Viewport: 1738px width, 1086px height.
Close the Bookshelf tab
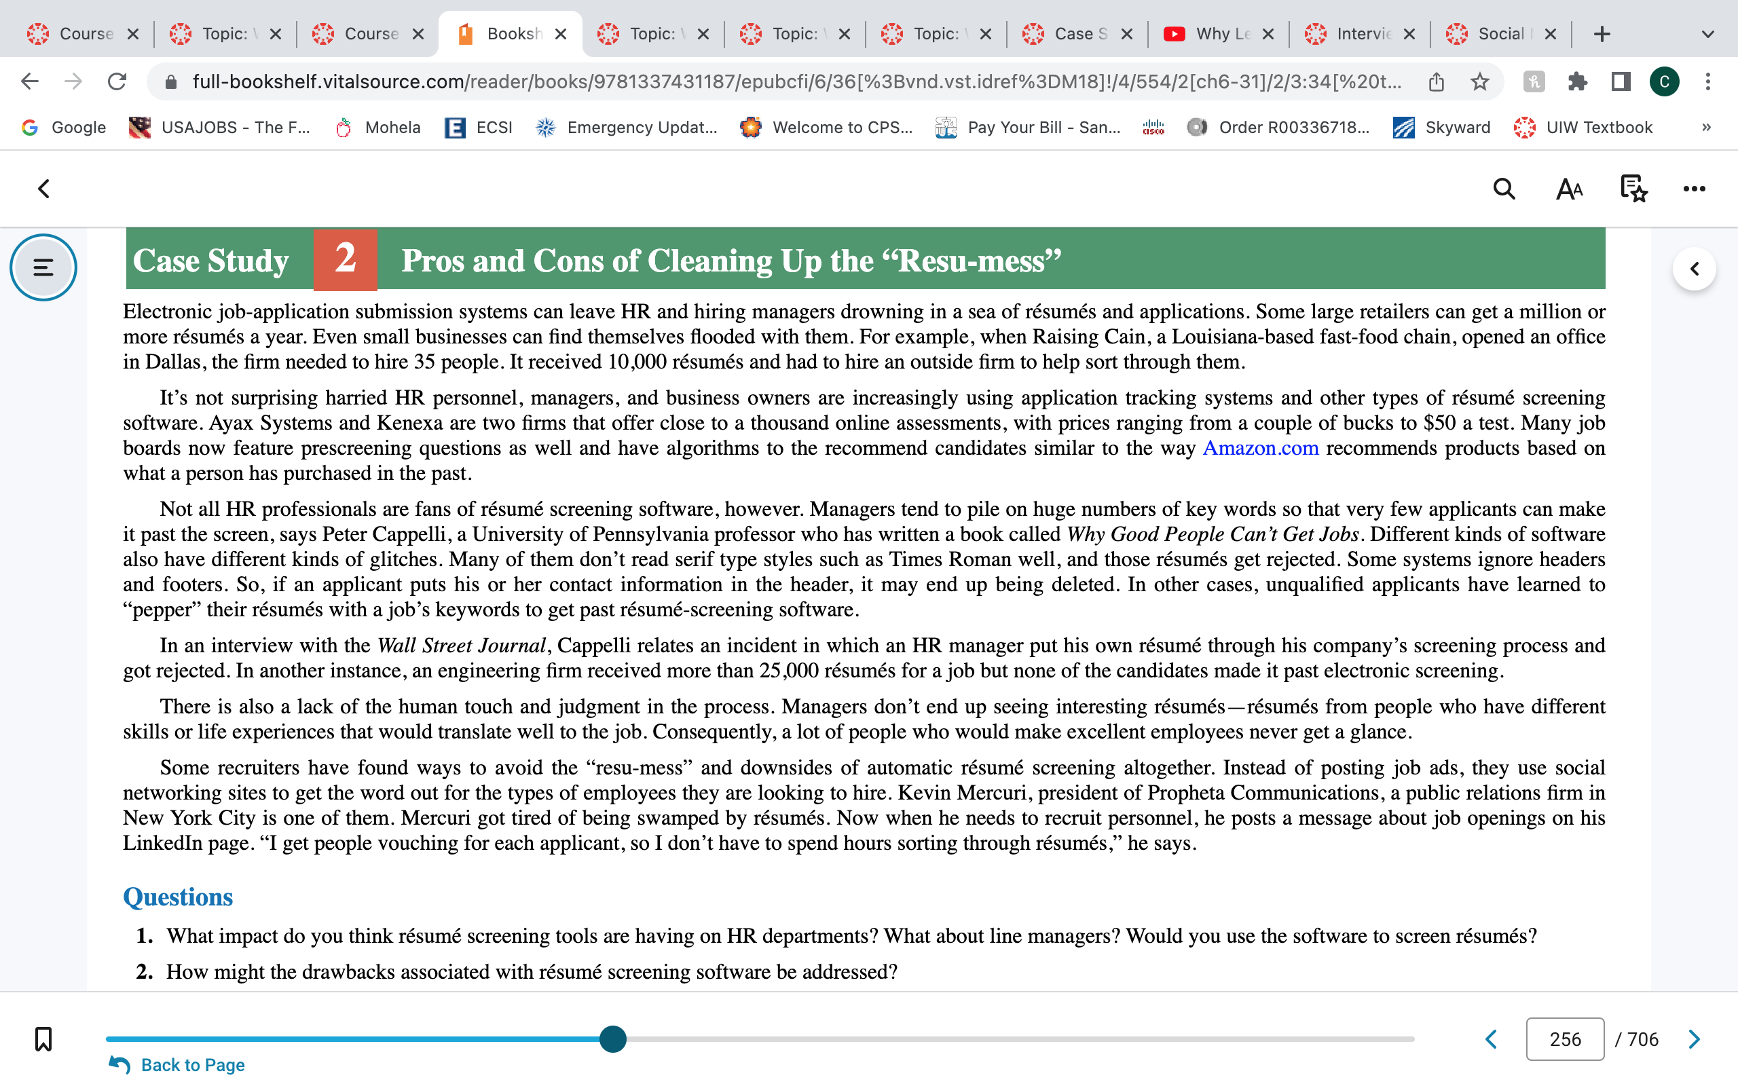click(561, 34)
